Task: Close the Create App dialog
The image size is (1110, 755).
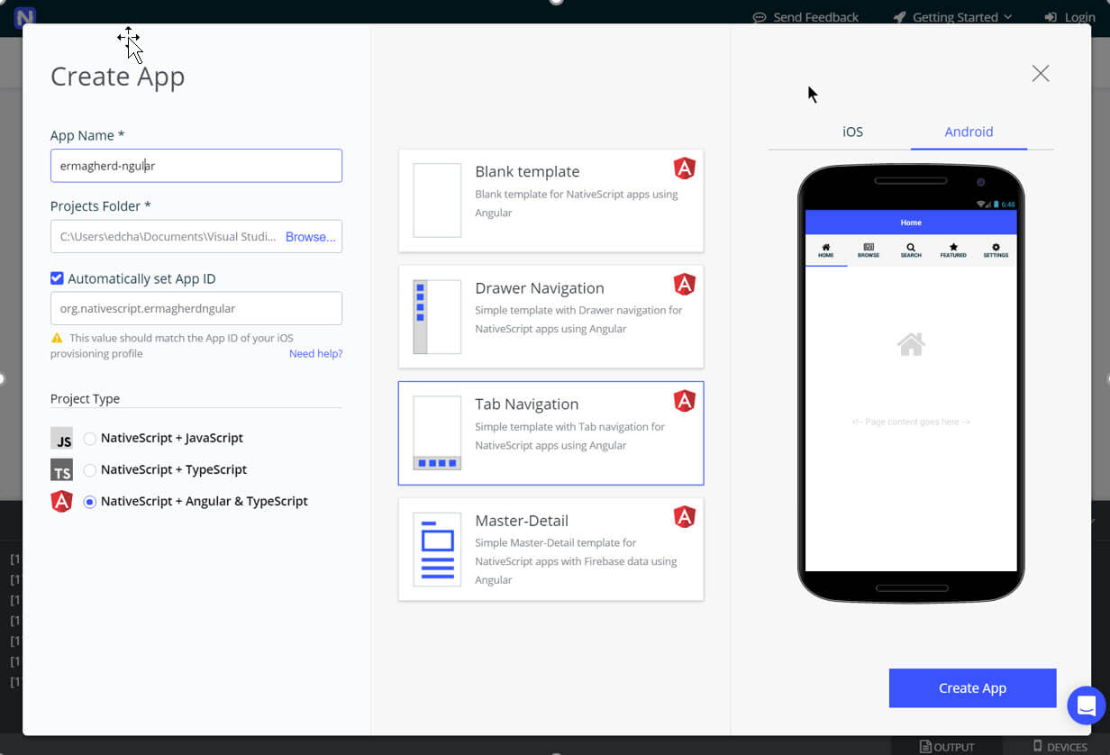Action: tap(1041, 74)
